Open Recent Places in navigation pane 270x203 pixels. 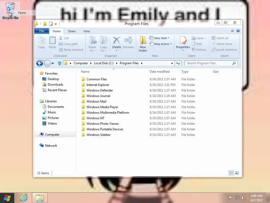57,90
